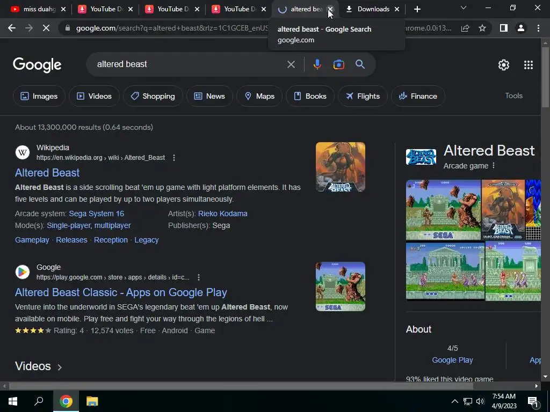Filter results by Videos
This screenshot has width=550, height=412.
coord(94,96)
